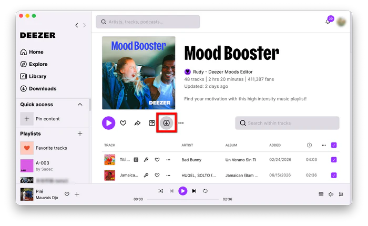
Task: Toggle repeat in the player bar
Action: pos(205,191)
